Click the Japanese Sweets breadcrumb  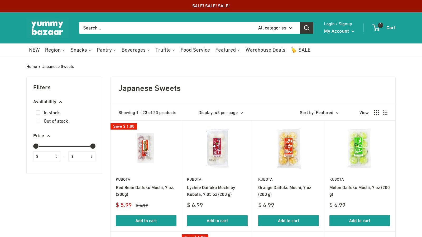coord(58,67)
